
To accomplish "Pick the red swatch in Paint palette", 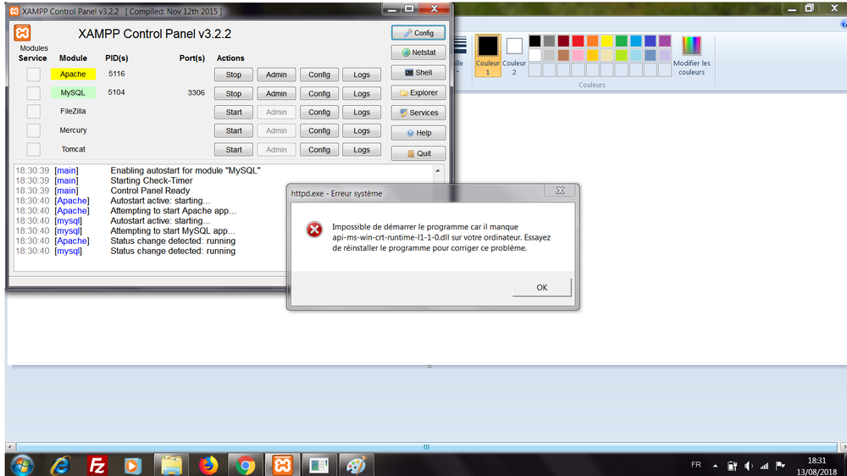I will [578, 41].
